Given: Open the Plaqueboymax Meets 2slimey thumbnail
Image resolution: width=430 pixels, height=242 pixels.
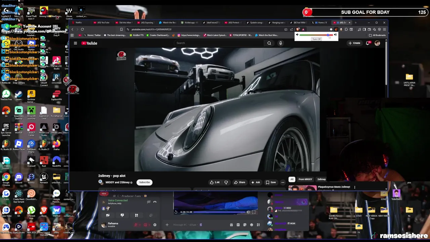Looking at the screenshot, I should click(302, 188).
